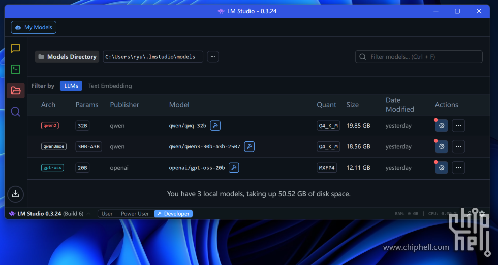Image resolution: width=498 pixels, height=265 pixels.
Task: Select the openai/gpt-oss-20b model name
Action: point(197,168)
